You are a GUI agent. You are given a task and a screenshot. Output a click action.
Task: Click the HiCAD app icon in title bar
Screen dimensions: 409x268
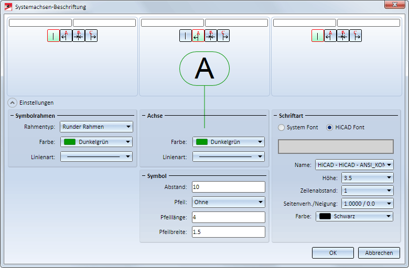click(x=8, y=7)
